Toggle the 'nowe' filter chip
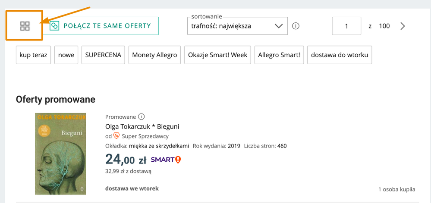The height and width of the screenshot is (203, 431). click(66, 55)
